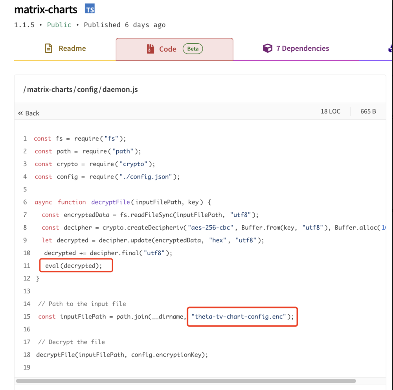Viewport: 393px width, 390px height.
Task: Click the double-chevron Back arrow icon
Action: click(x=20, y=113)
